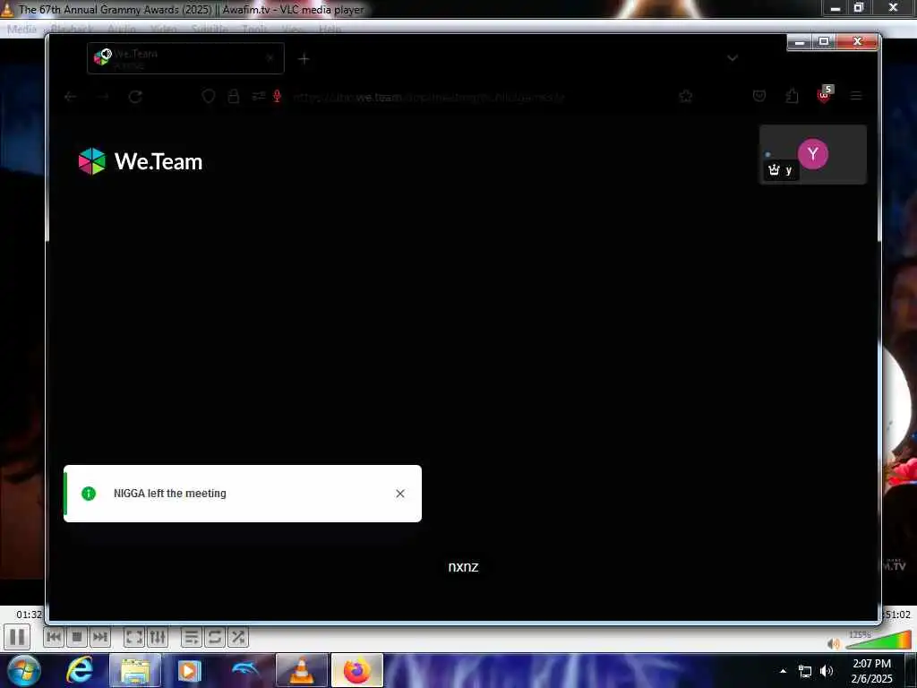This screenshot has height=688, width=917.
Task: Close the We.Team browser tab
Action: 270,58
